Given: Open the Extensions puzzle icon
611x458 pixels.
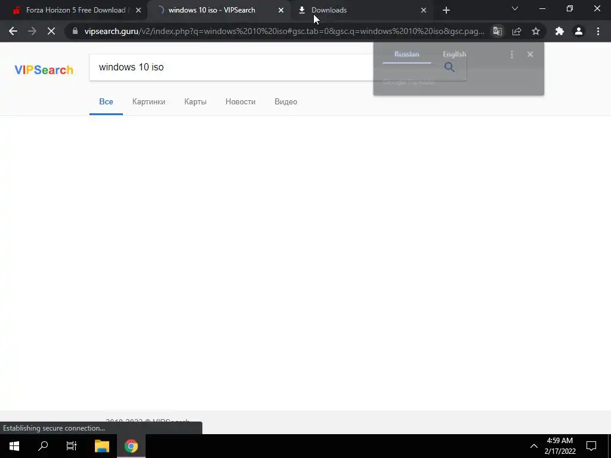Looking at the screenshot, I should pos(560,31).
